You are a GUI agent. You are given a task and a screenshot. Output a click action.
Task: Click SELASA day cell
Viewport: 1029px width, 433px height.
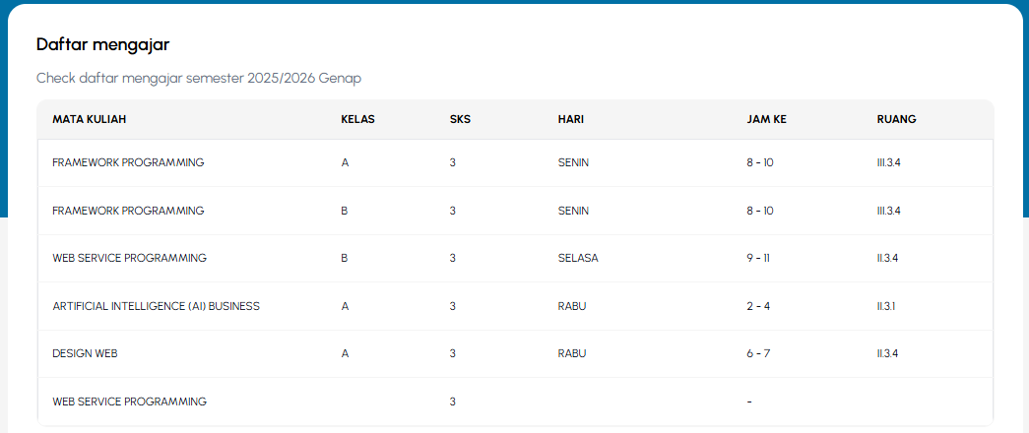(x=578, y=258)
